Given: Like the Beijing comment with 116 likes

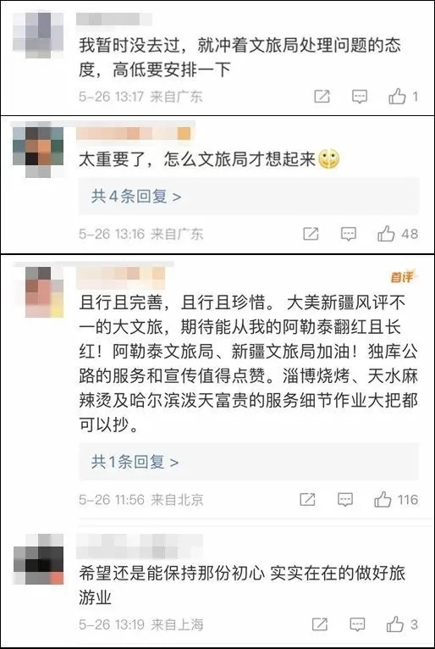Looking at the screenshot, I should point(383,500).
